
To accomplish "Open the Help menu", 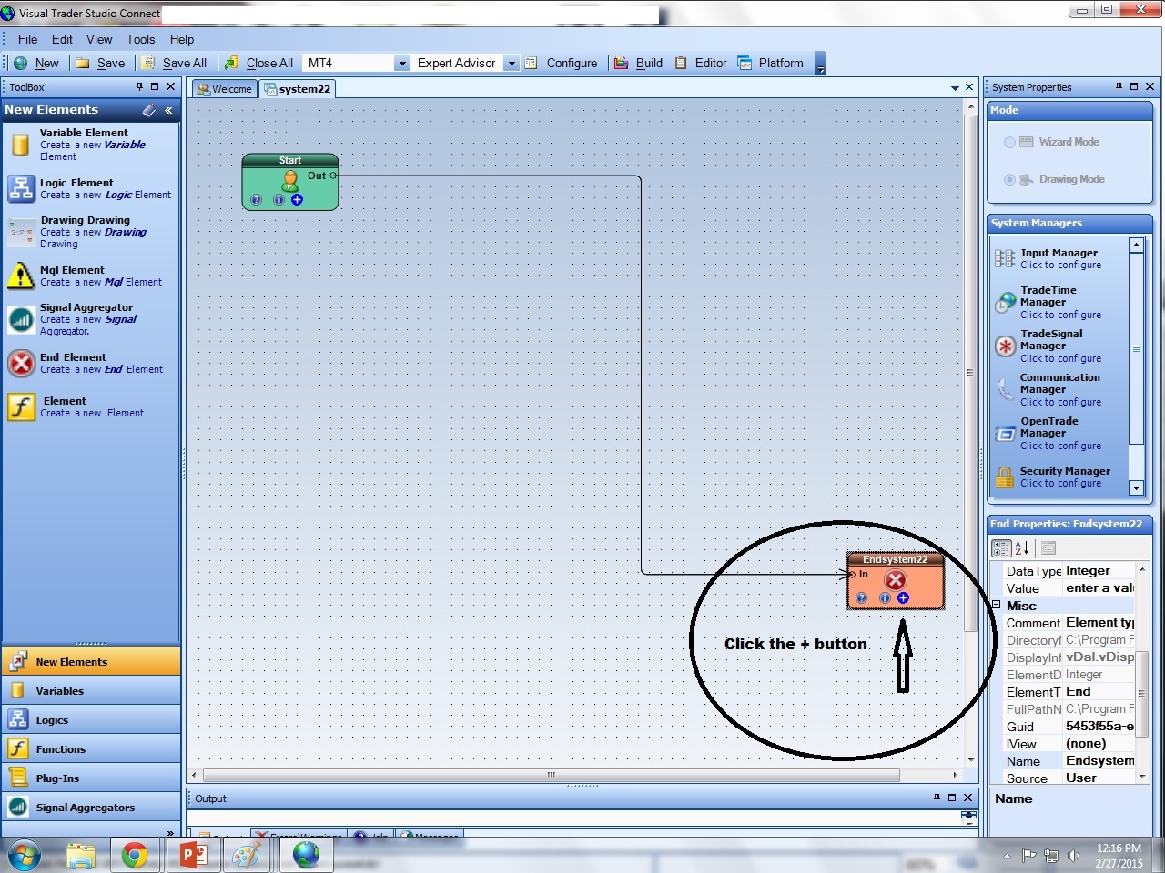I will 182,39.
